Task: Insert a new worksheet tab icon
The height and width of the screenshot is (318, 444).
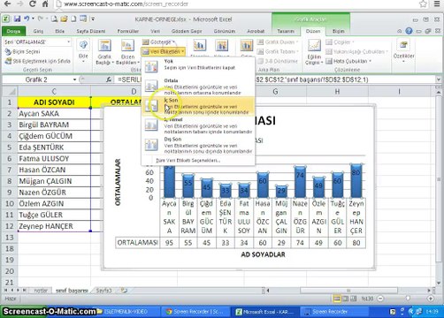Action: coord(124,291)
